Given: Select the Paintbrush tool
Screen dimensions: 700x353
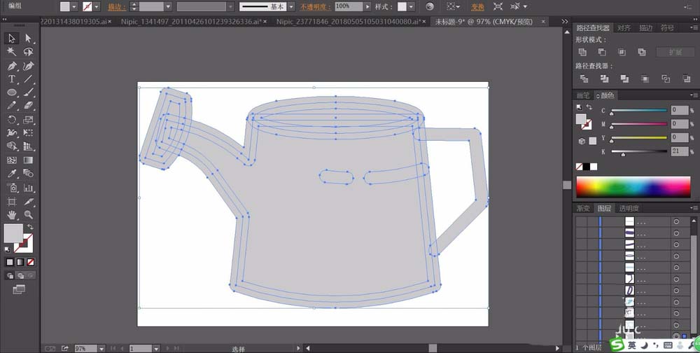Looking at the screenshot, I should (28, 92).
